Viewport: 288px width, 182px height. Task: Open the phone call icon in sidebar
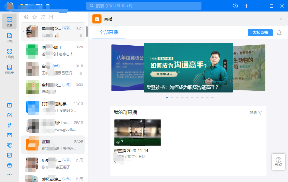point(9,145)
